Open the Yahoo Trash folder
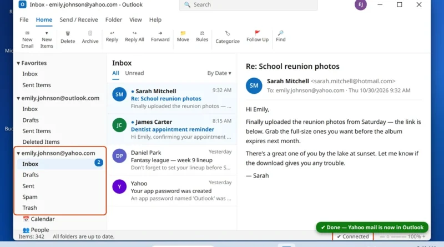 pos(29,208)
